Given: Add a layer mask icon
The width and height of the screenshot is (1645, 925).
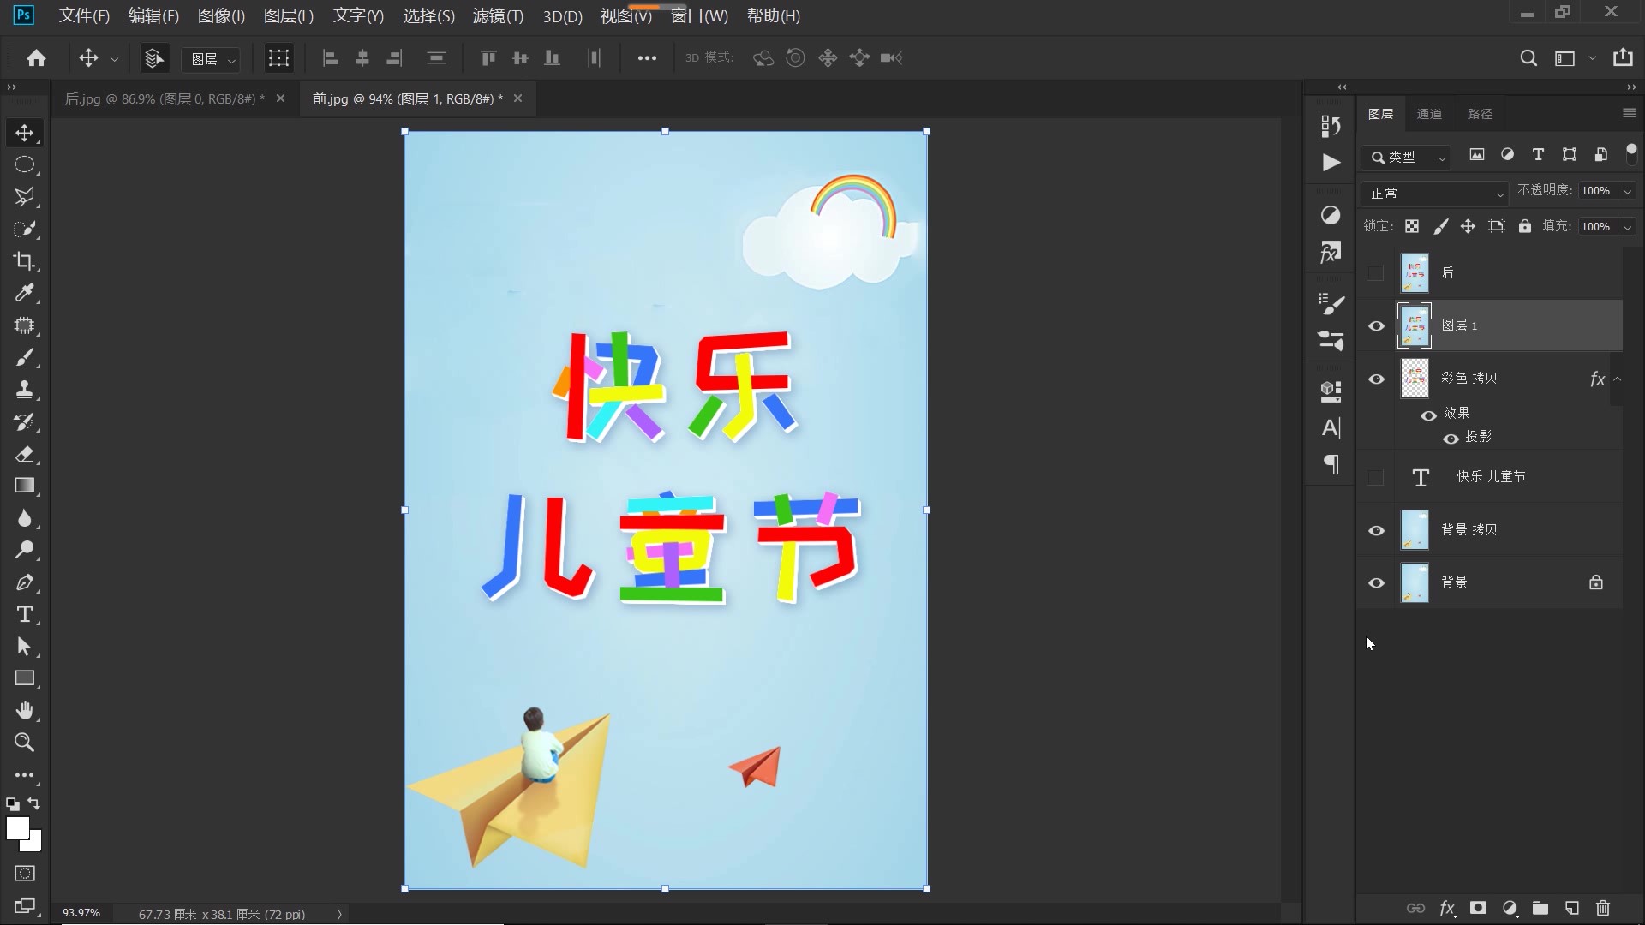Looking at the screenshot, I should (x=1478, y=908).
